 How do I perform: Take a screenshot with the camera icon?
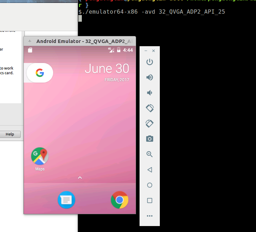150,139
